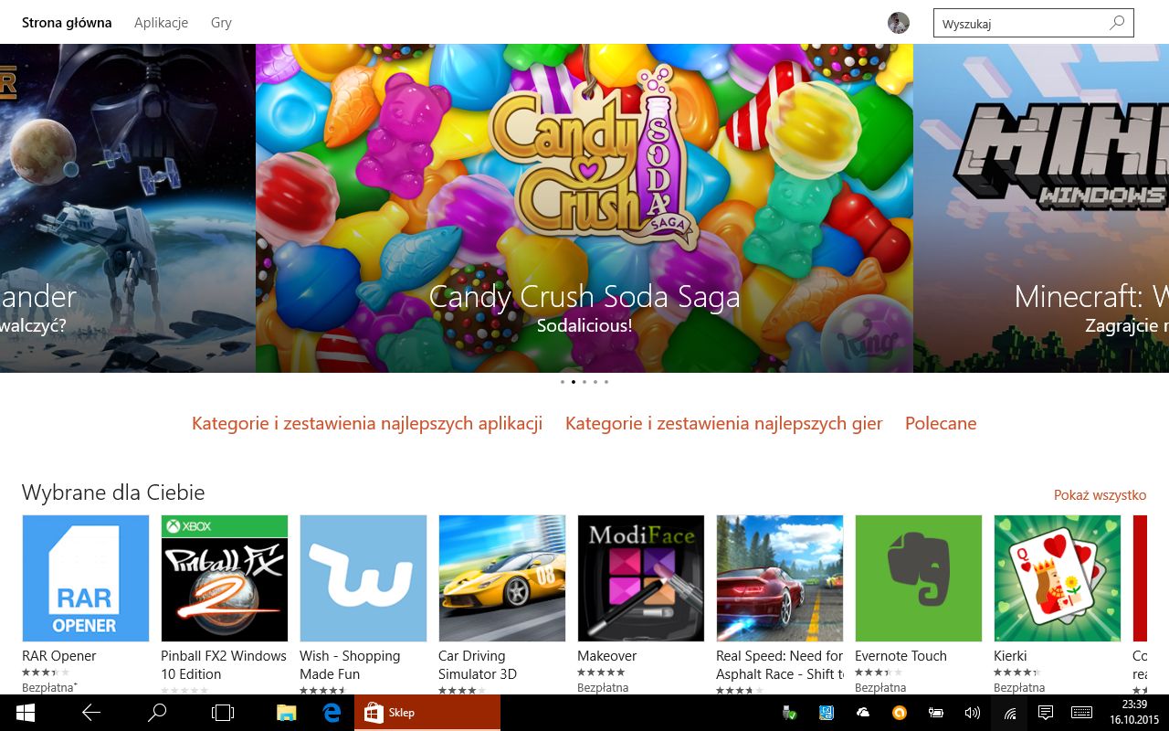Open the Evernote Touch app icon
This screenshot has width=1169, height=731.
tap(919, 578)
